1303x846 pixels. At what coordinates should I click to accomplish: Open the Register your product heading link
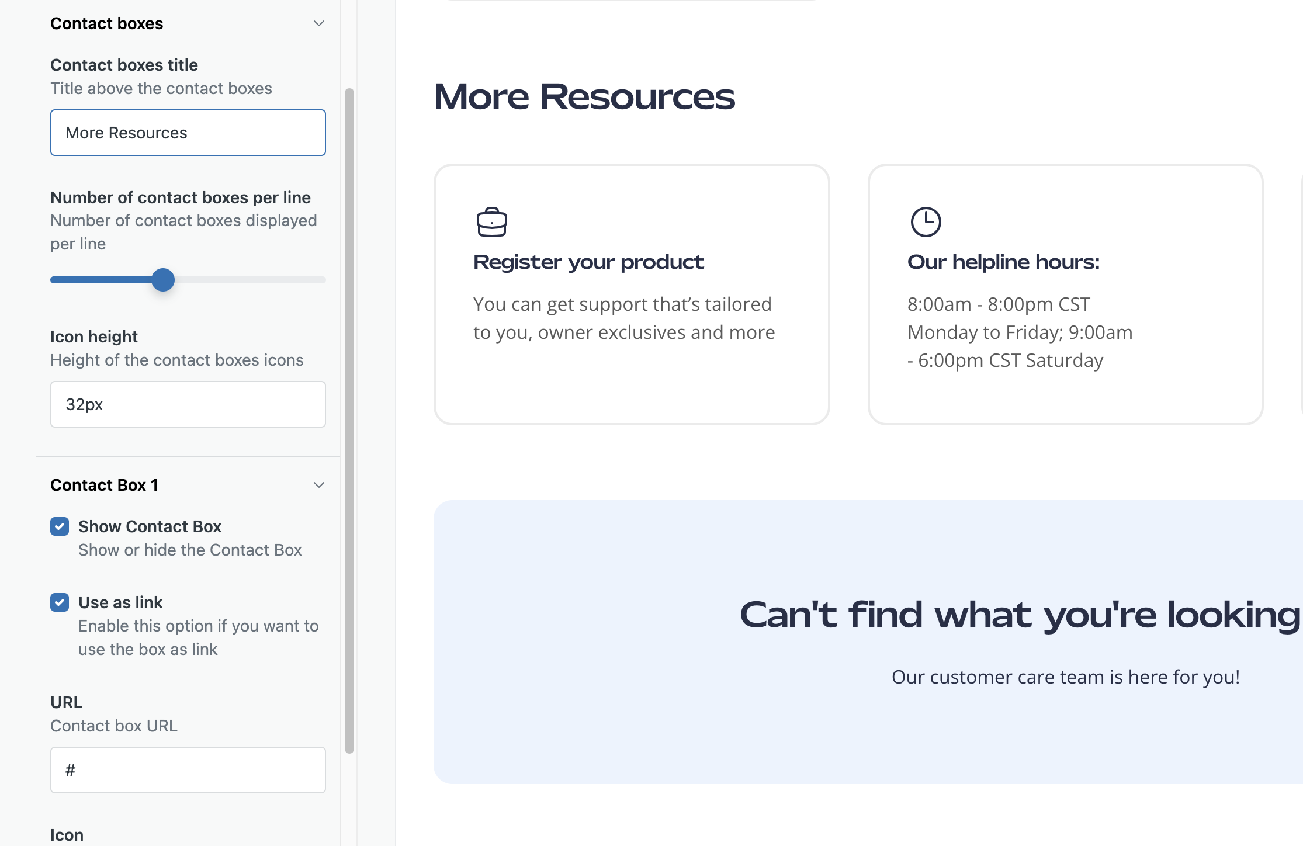[588, 262]
